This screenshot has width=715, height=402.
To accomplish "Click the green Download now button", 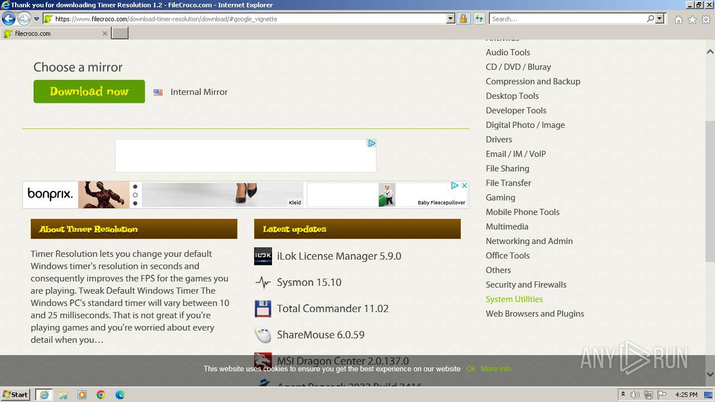I will point(89,92).
